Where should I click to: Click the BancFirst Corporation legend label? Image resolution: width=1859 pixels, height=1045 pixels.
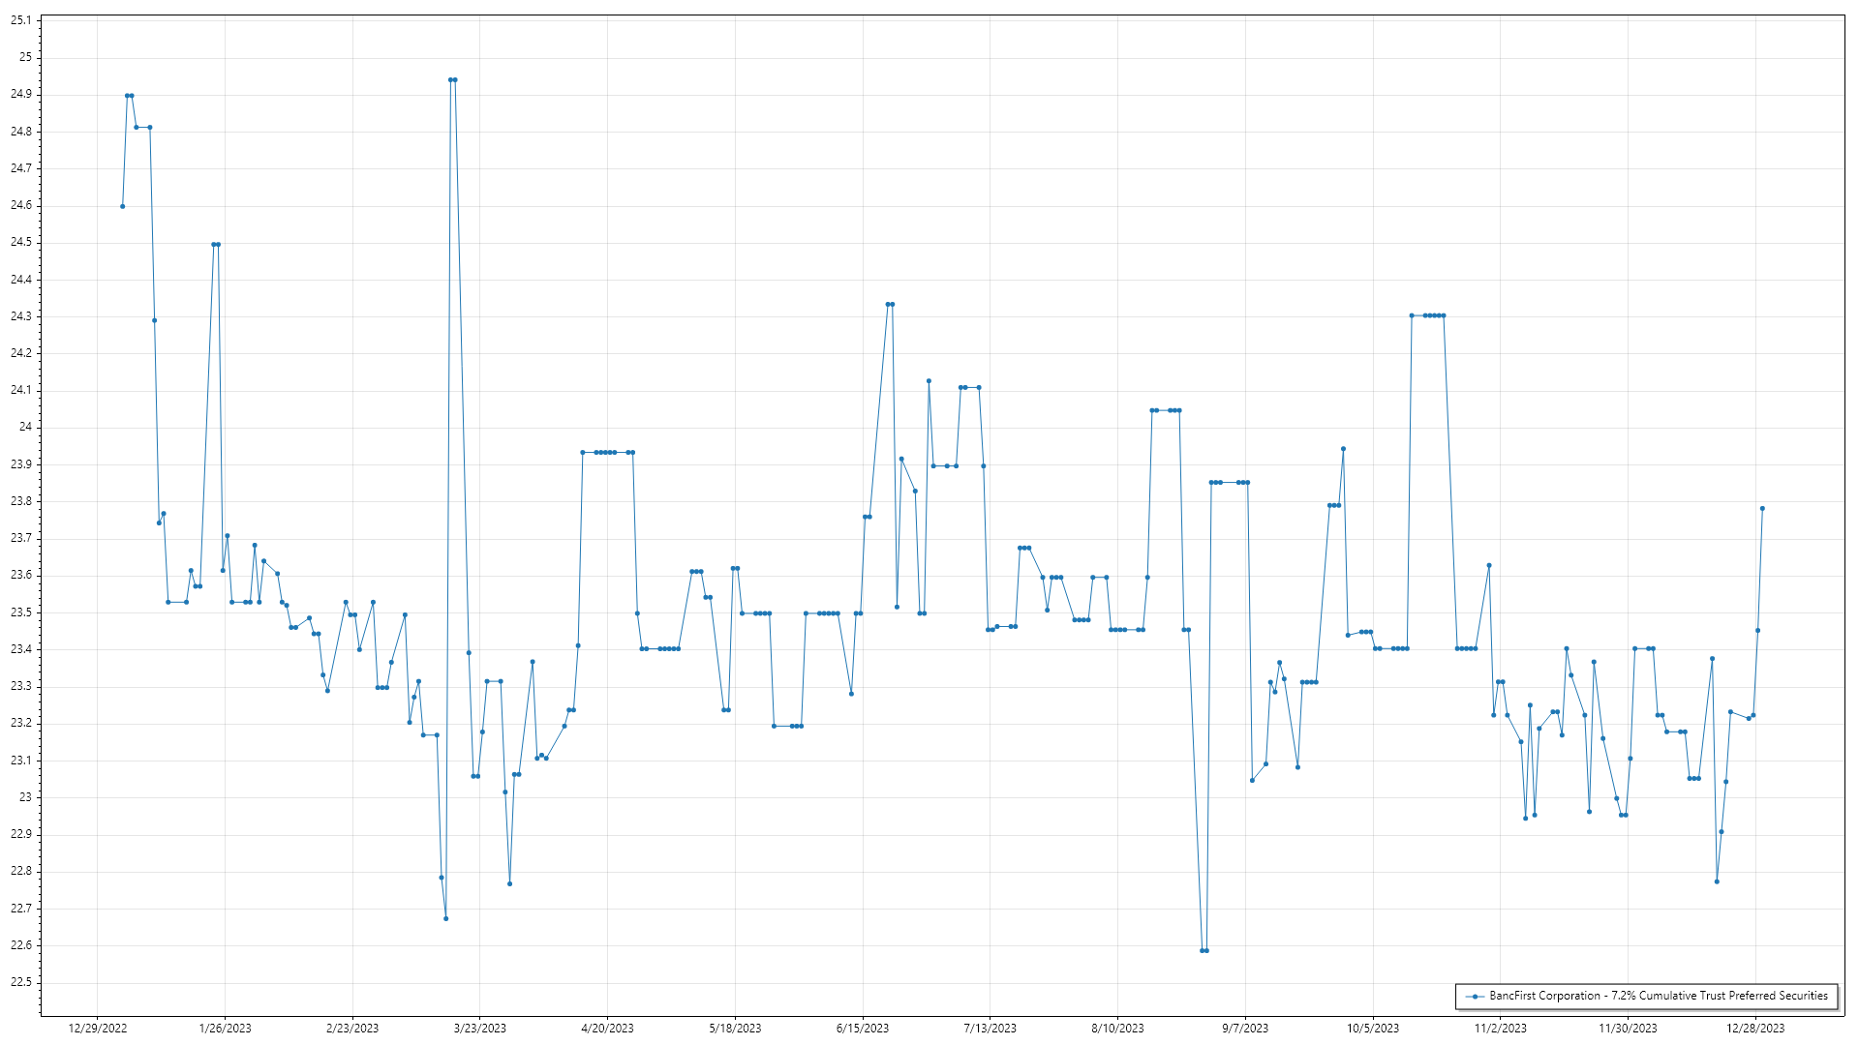(1658, 996)
